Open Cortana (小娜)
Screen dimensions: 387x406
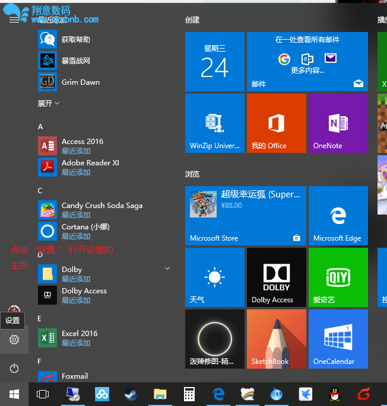pos(104,231)
